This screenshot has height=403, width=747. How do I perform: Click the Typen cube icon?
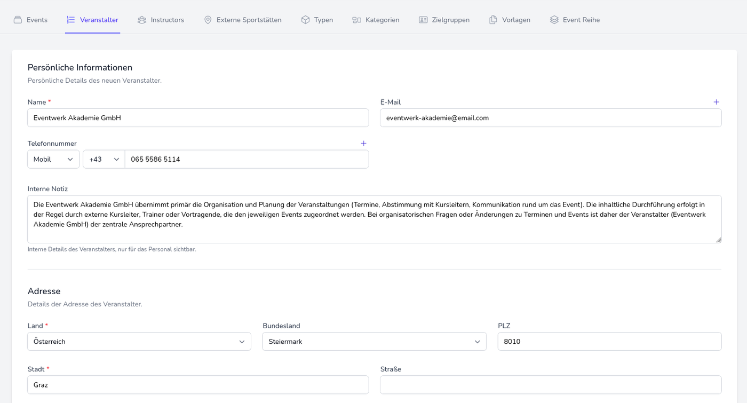coord(305,20)
